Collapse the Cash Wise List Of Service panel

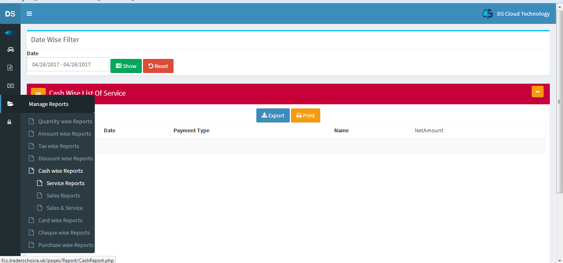tap(537, 92)
